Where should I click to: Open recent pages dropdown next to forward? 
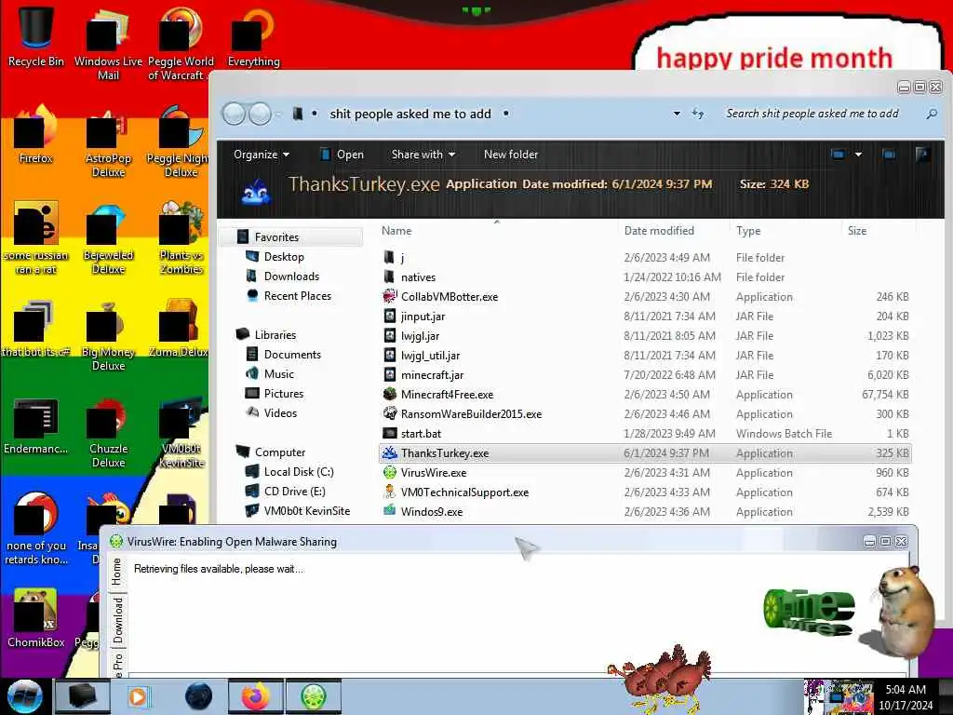point(278,114)
